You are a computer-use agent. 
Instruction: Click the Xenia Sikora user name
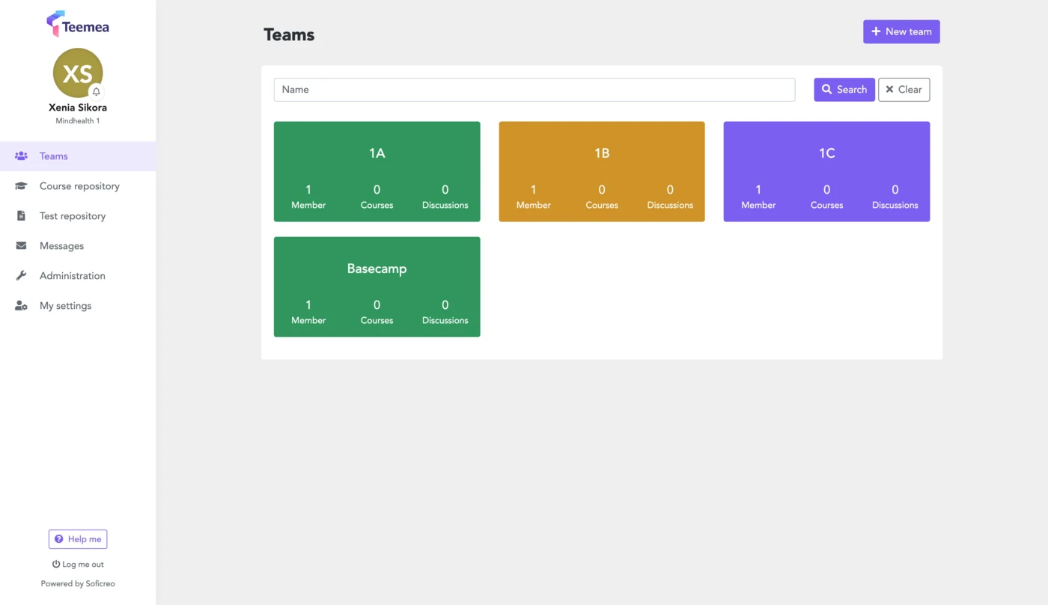pyautogui.click(x=78, y=108)
